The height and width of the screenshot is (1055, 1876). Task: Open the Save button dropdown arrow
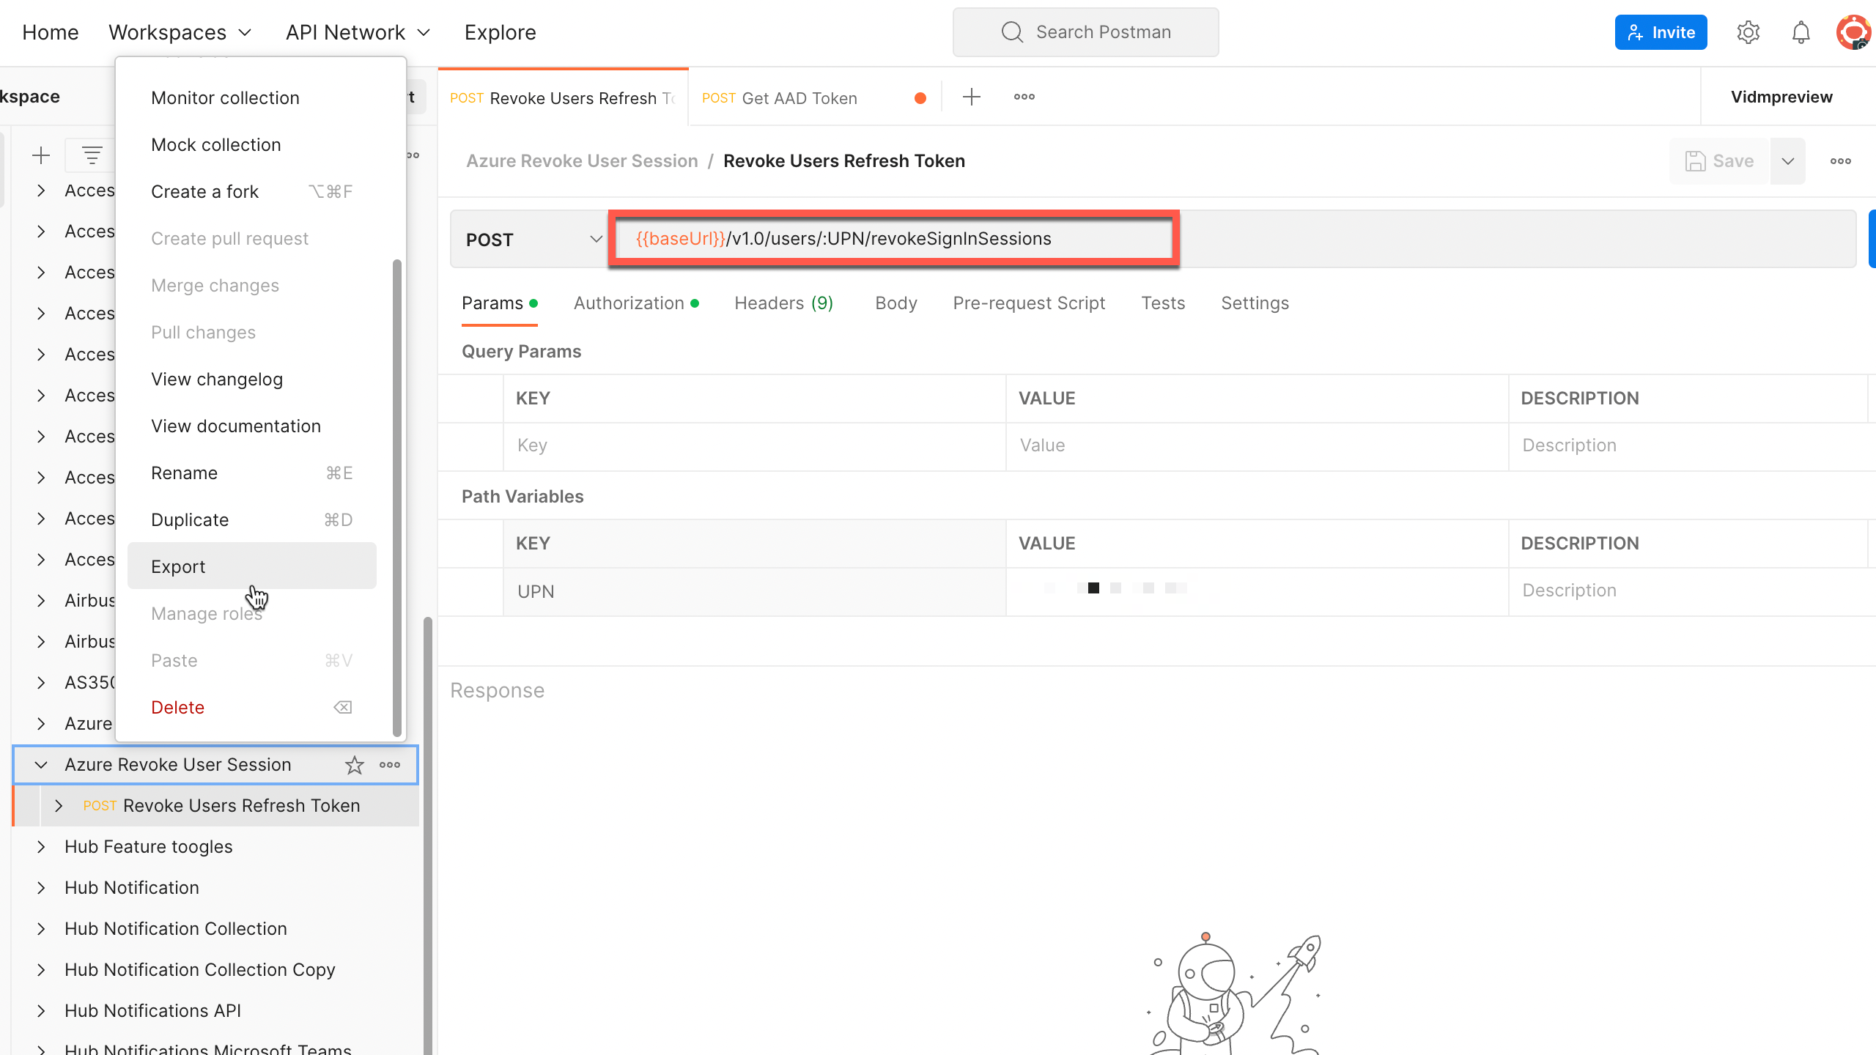coord(1788,161)
